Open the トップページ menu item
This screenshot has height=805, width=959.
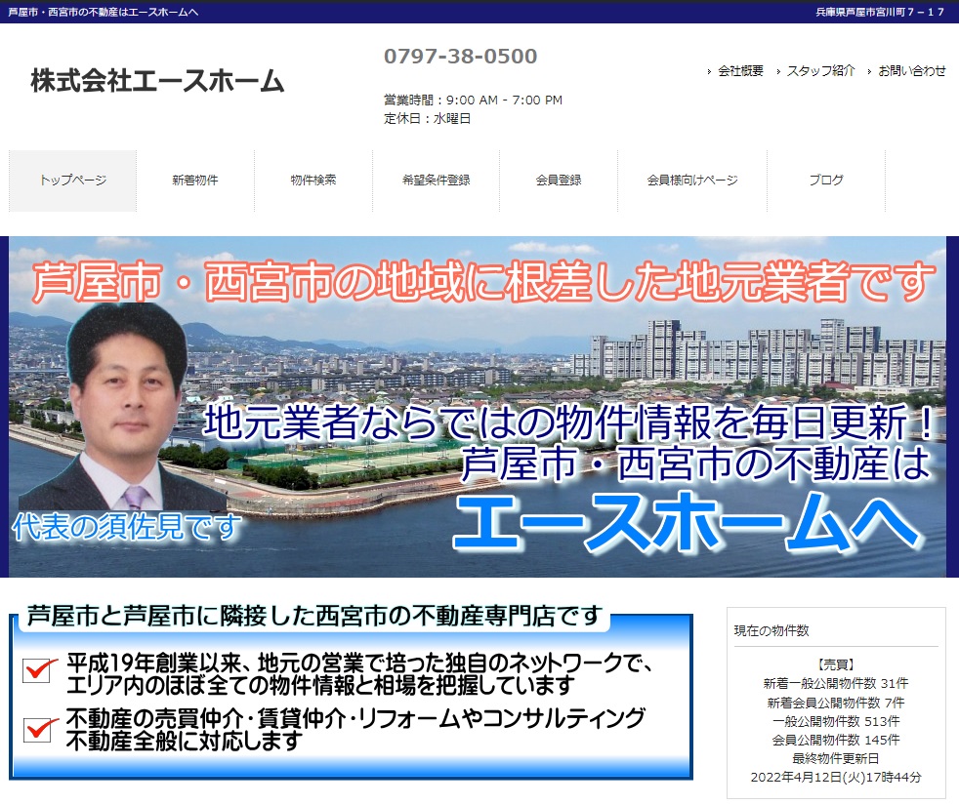coord(73,181)
